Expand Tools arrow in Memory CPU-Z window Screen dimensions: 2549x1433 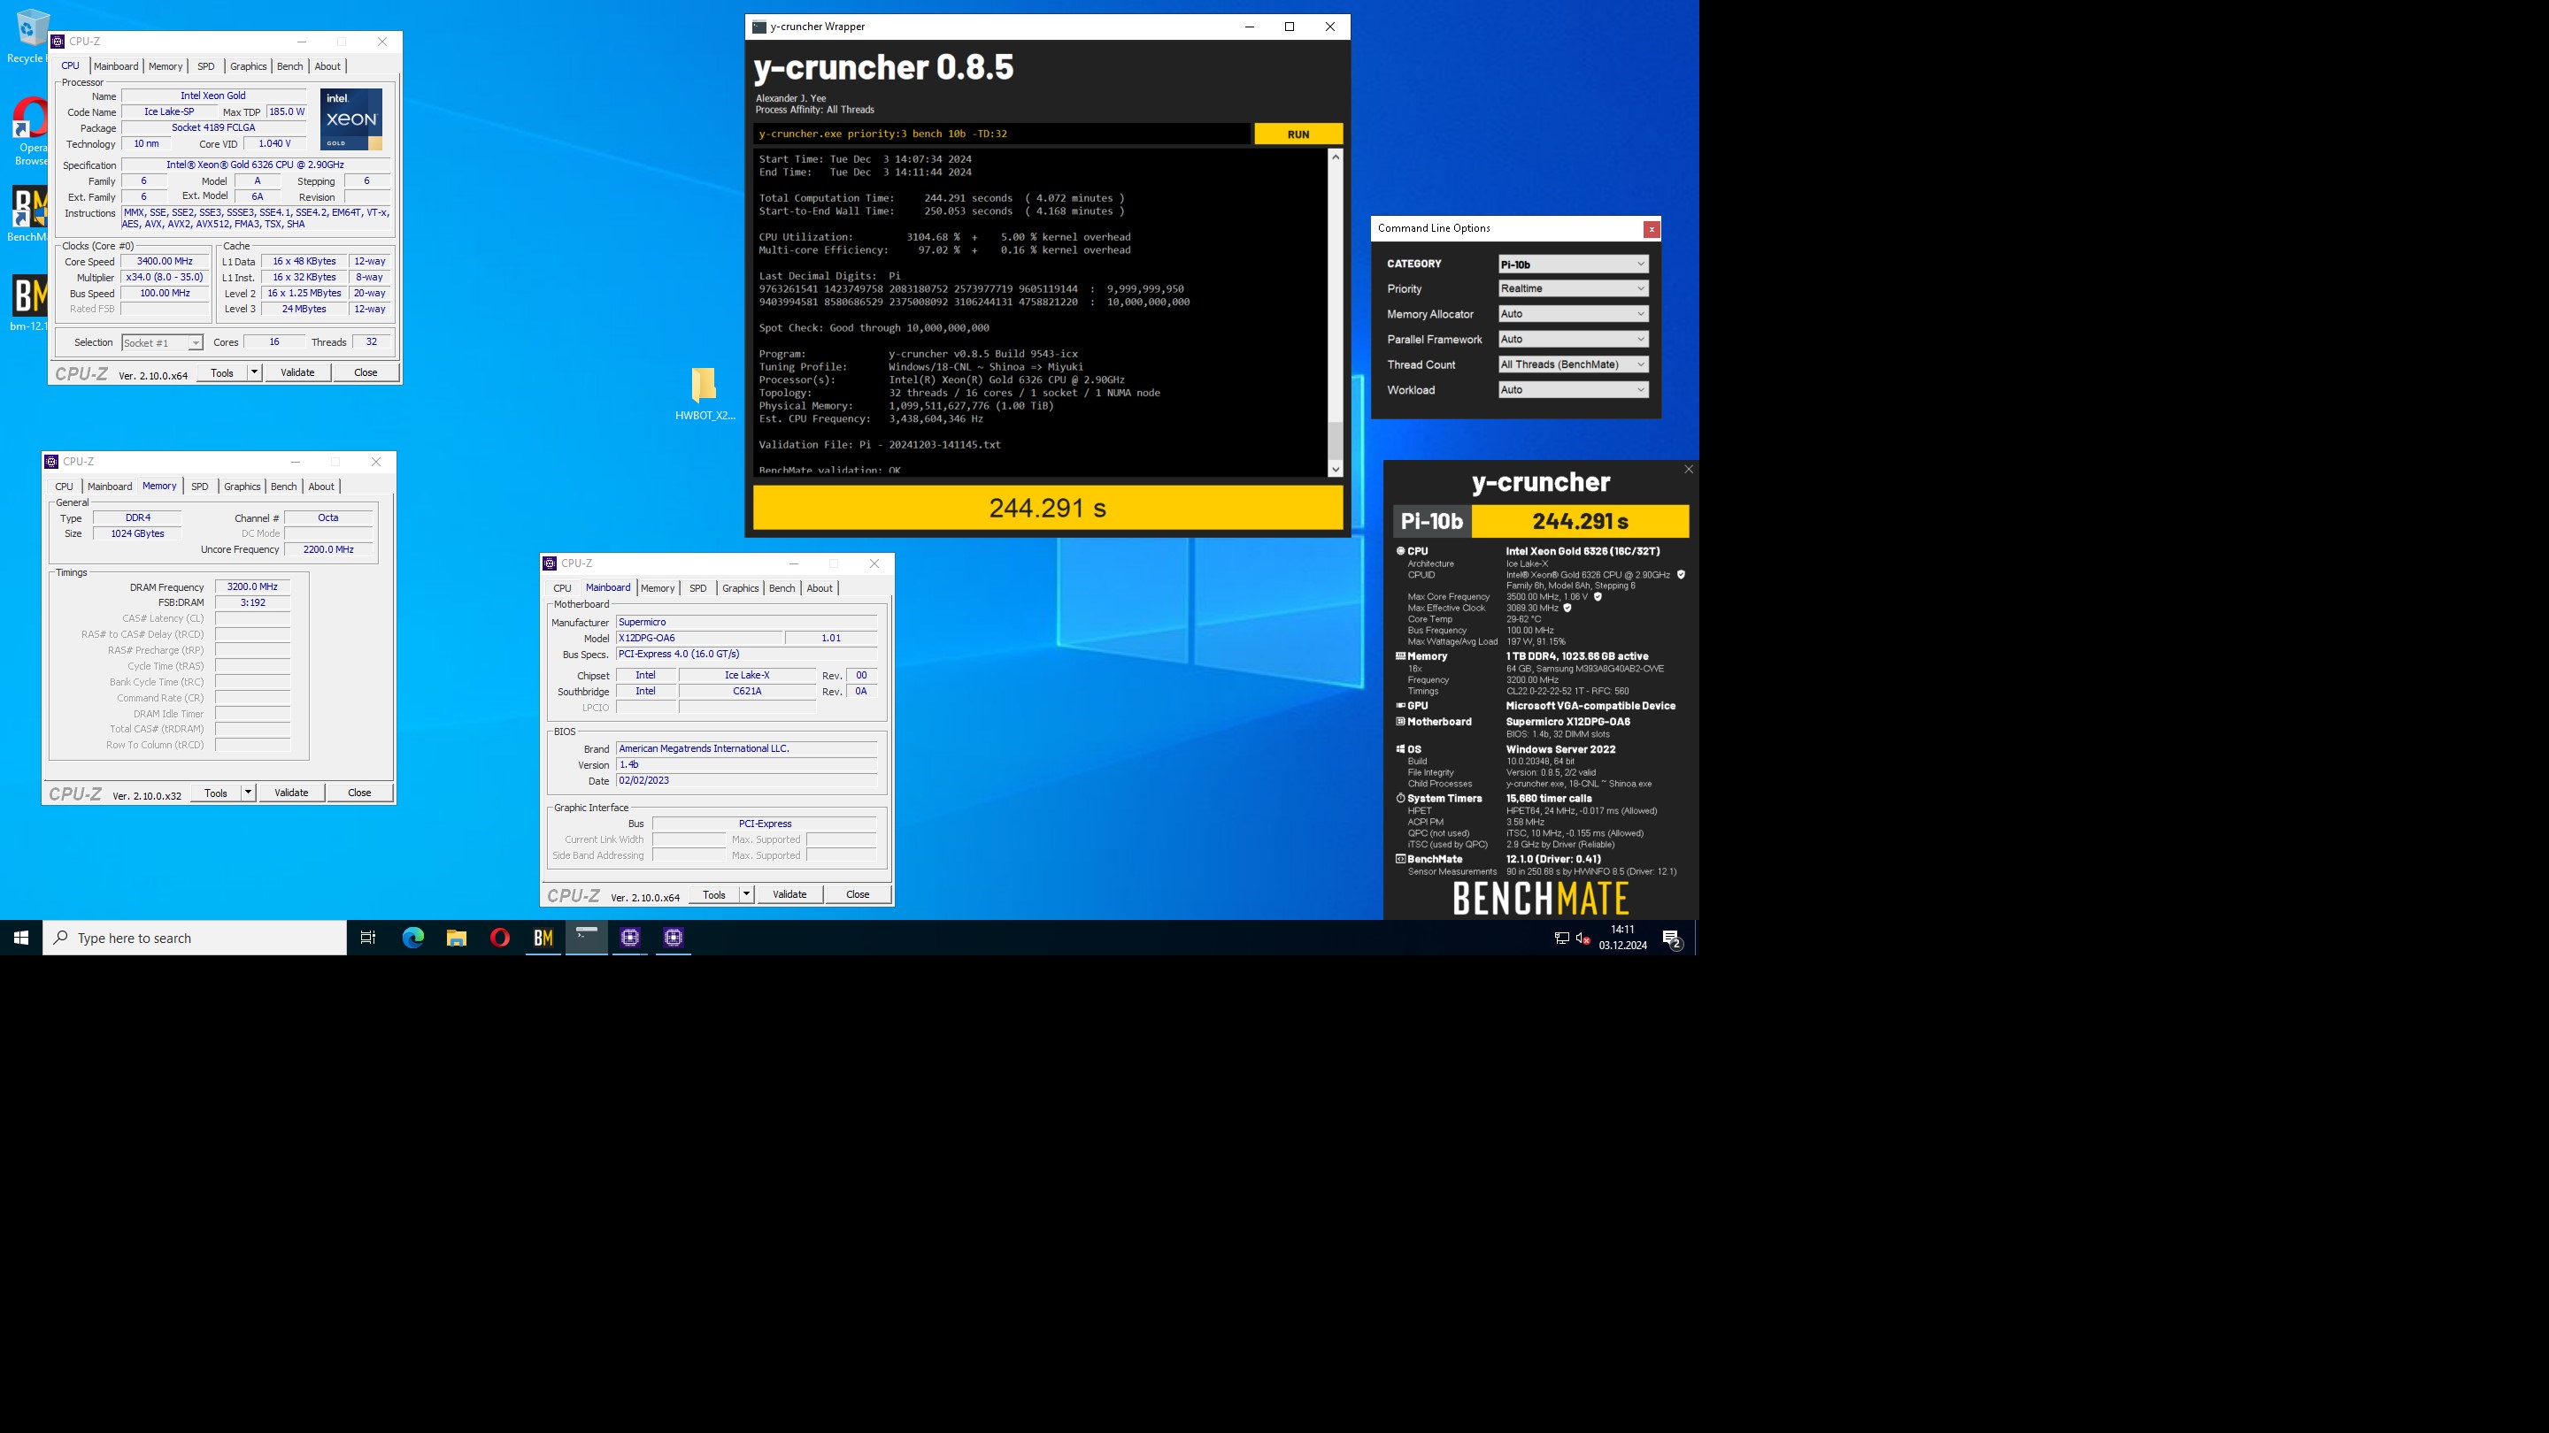[249, 793]
